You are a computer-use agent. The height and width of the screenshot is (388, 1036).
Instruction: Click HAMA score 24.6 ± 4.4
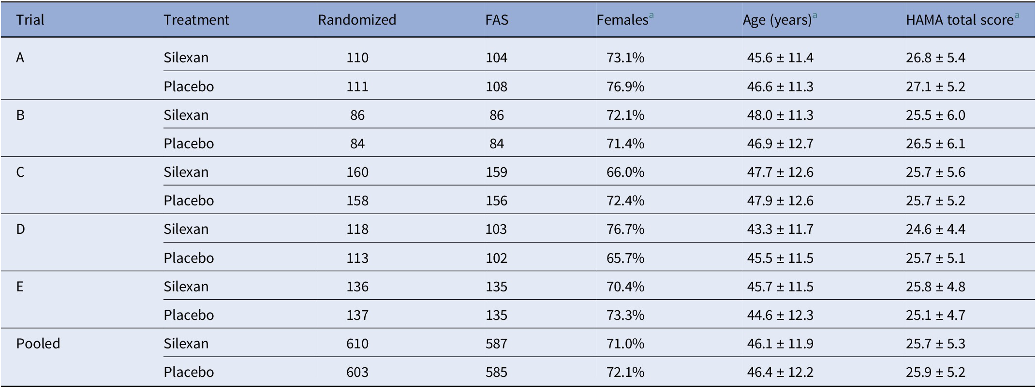click(935, 229)
